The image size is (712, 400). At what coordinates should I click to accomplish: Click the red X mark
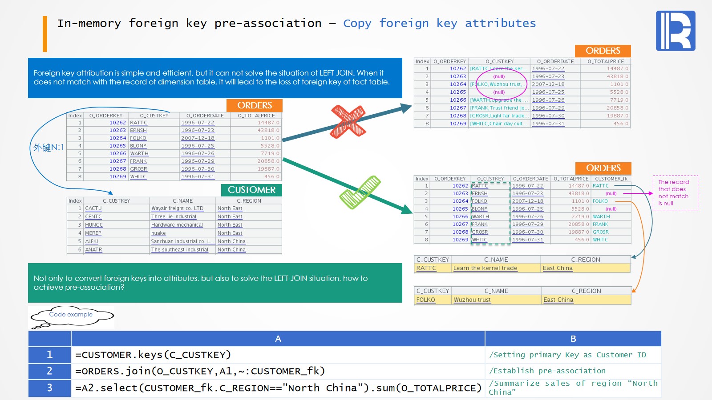348,121
